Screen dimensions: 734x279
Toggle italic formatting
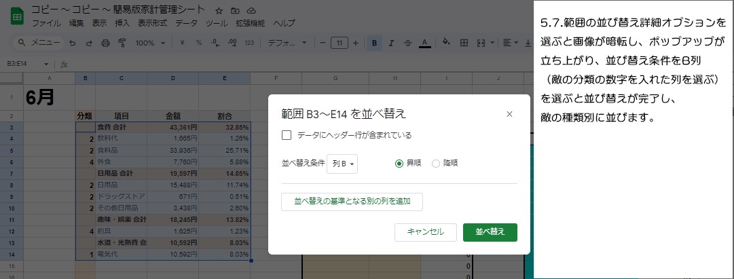coord(391,43)
